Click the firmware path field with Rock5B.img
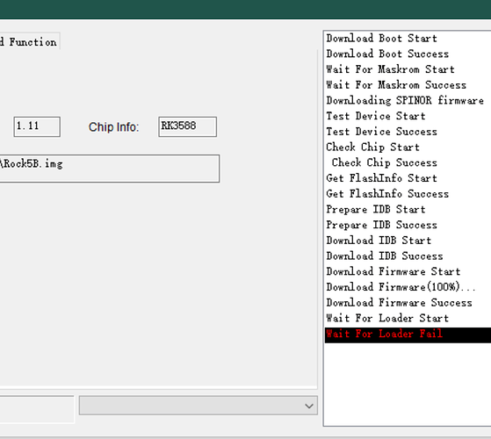 (109, 169)
